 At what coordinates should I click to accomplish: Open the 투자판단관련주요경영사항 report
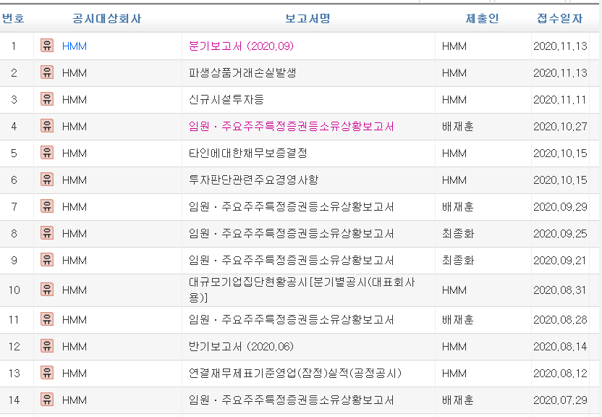pos(253,180)
